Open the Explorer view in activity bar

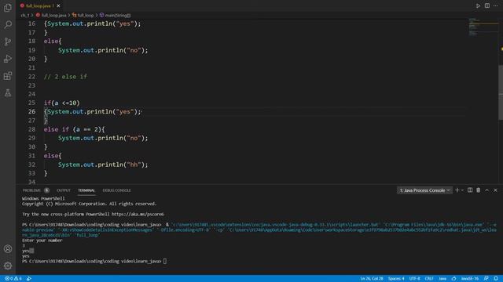pyautogui.click(x=8, y=7)
